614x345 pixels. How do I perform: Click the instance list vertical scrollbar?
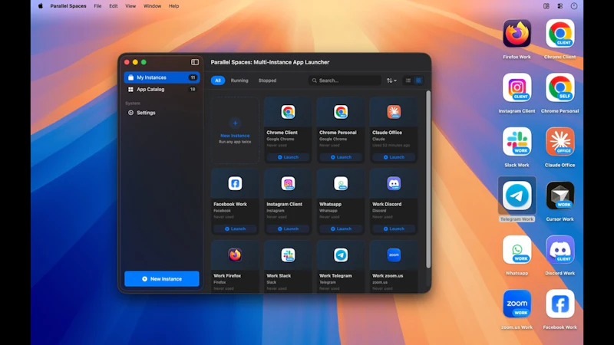(x=428, y=179)
